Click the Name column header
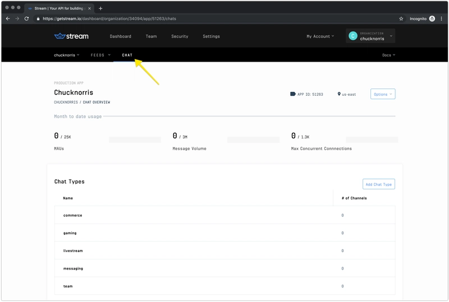Viewport: 449px width, 302px height. click(68, 198)
